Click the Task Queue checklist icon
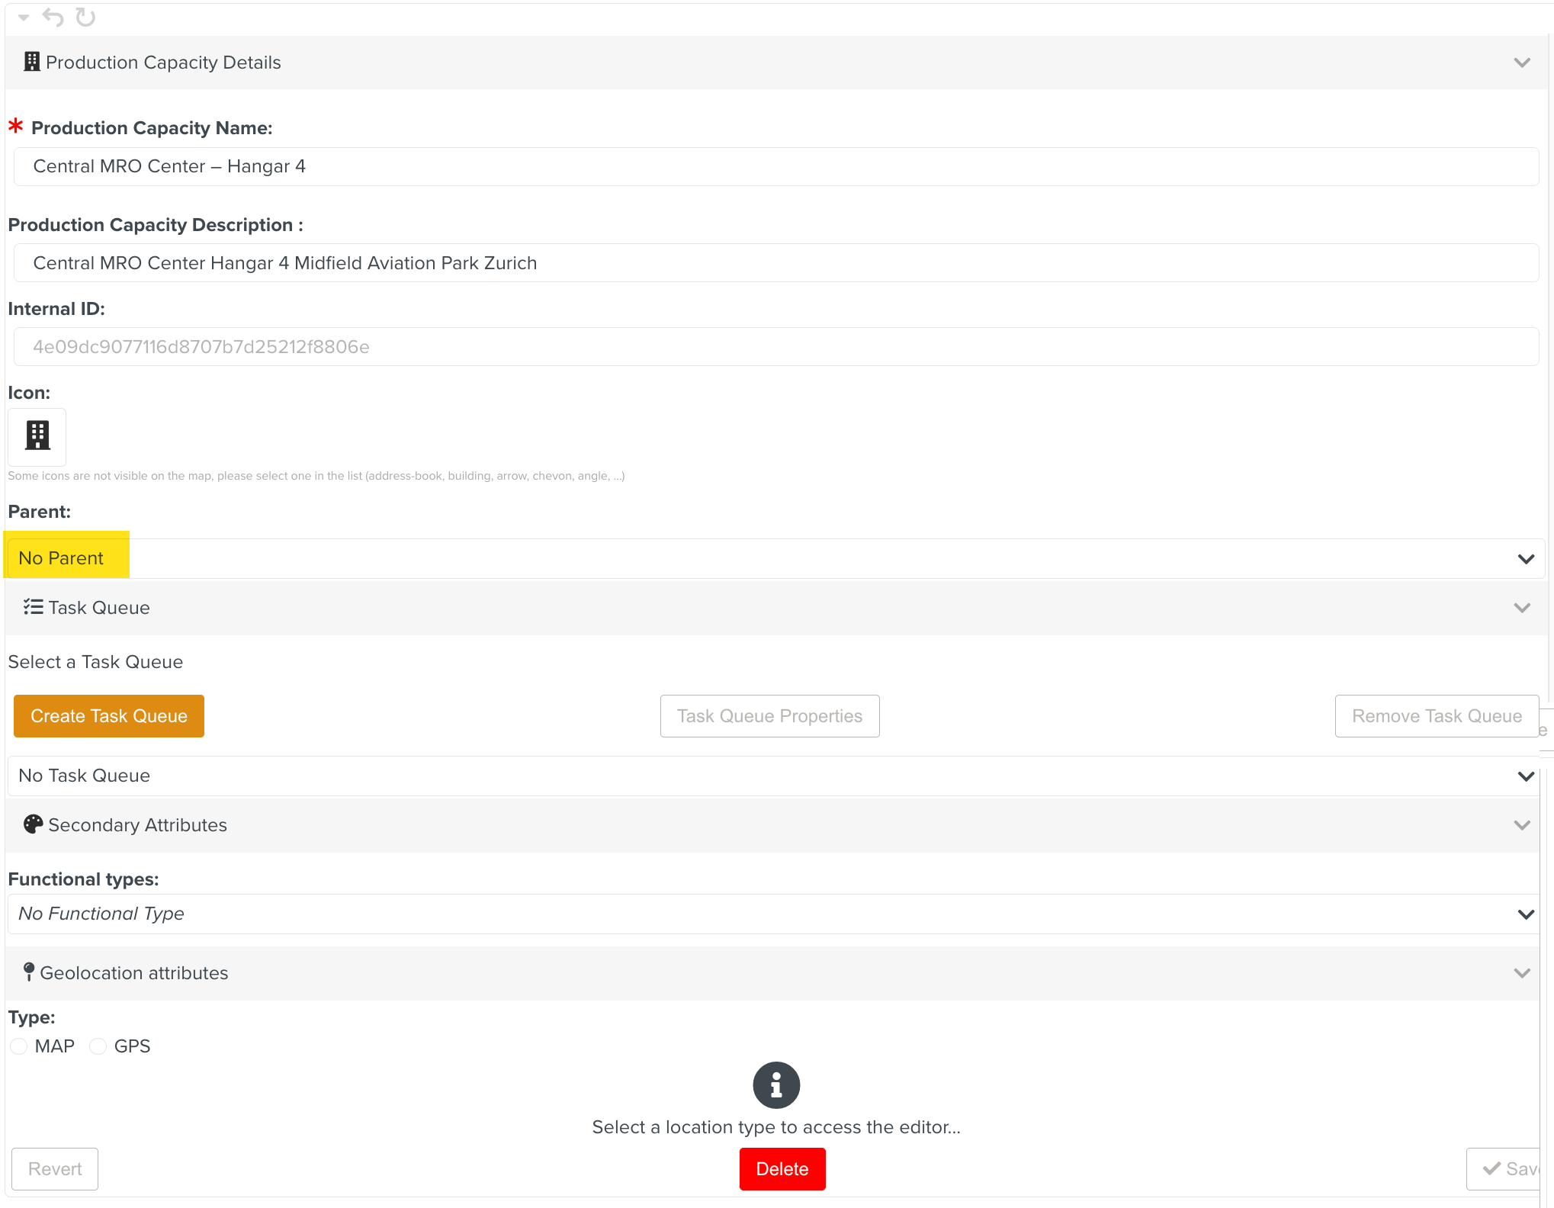 point(33,607)
